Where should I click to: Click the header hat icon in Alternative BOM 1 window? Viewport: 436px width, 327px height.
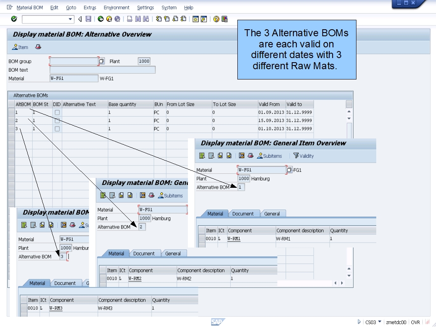(x=251, y=156)
